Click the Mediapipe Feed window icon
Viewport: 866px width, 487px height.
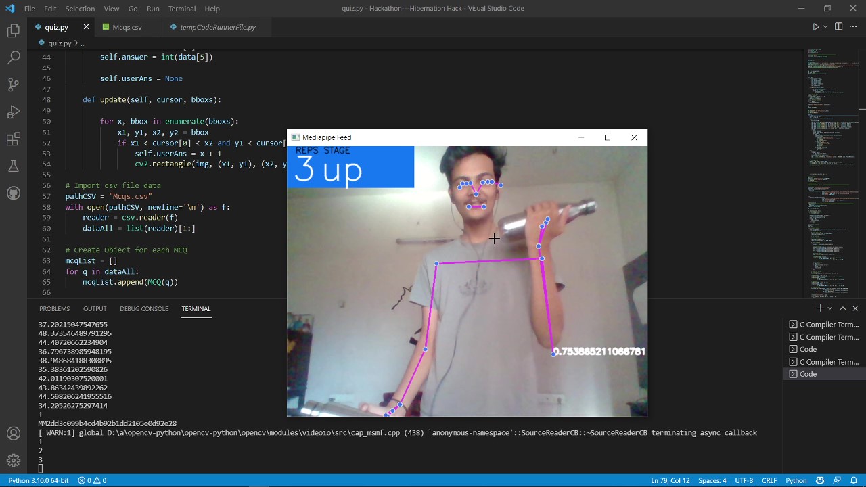[296, 137]
